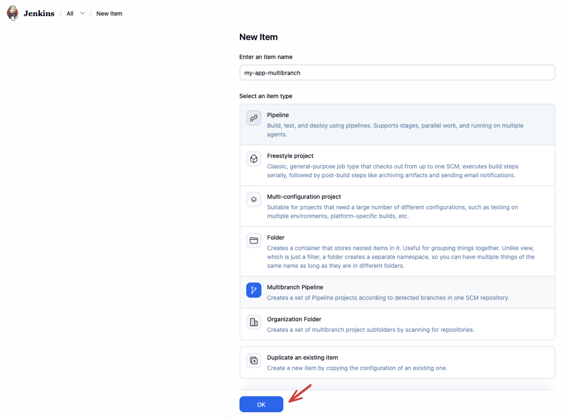The image size is (581, 419).
Task: Open the All view breadcrumb
Action: [70, 14]
